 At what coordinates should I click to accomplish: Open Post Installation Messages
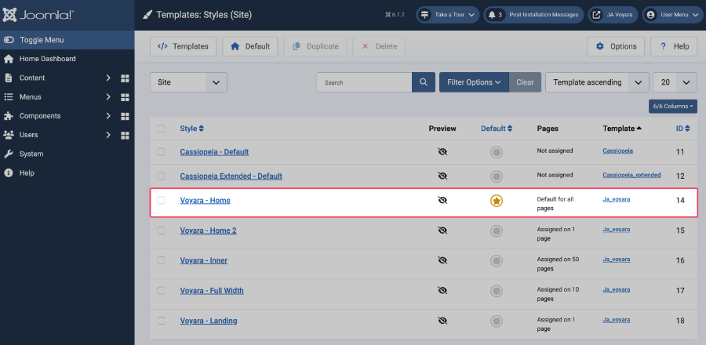tap(533, 15)
